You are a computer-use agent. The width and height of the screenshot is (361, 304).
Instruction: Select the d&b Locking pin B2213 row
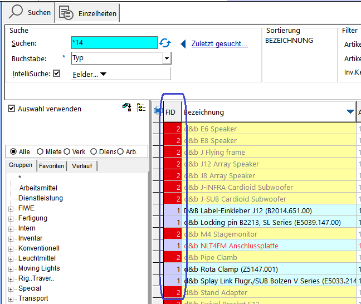pos(269,222)
